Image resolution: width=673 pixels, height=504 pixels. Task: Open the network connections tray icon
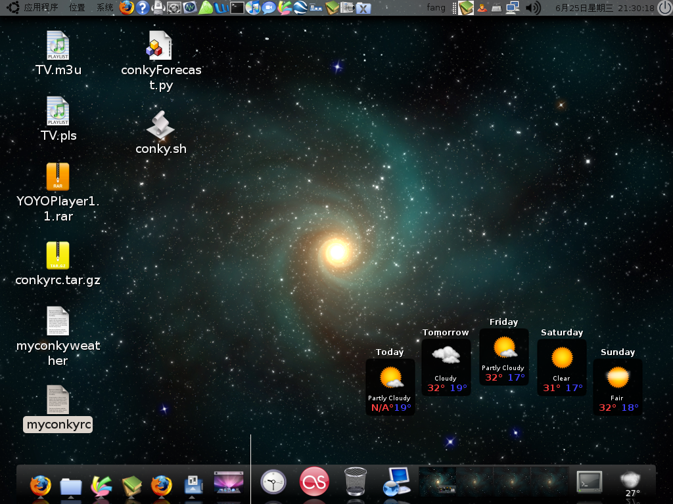click(513, 7)
